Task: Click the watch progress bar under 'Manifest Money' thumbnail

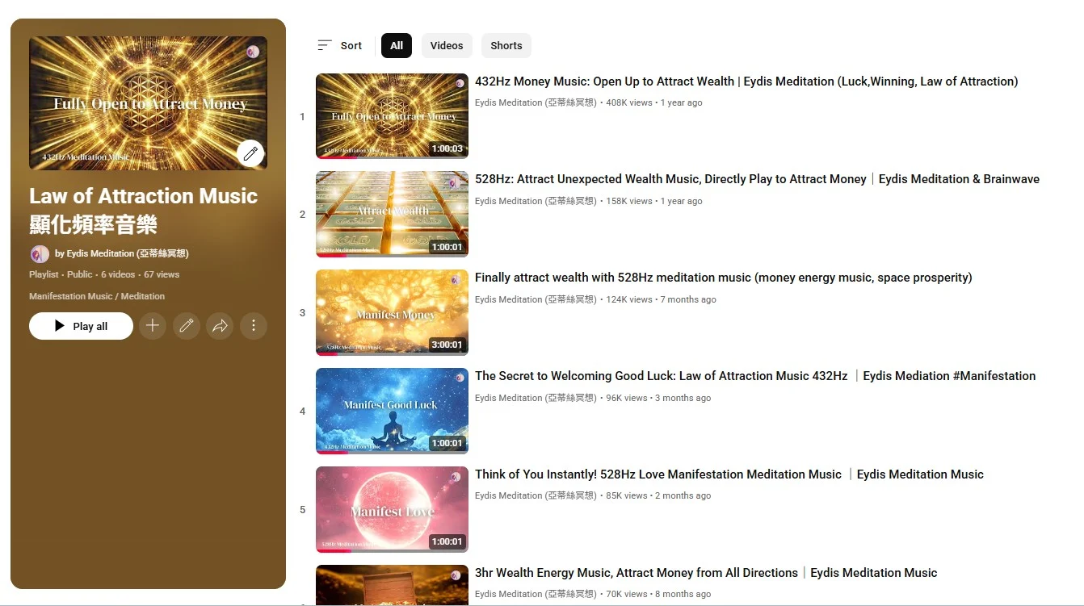Action: (392, 354)
